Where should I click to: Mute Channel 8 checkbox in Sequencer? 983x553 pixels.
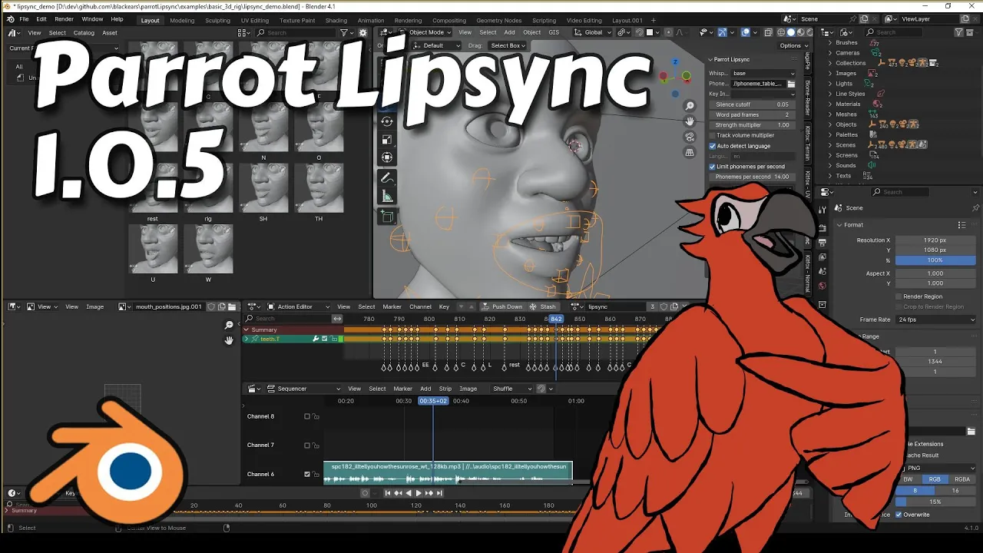pyautogui.click(x=307, y=416)
